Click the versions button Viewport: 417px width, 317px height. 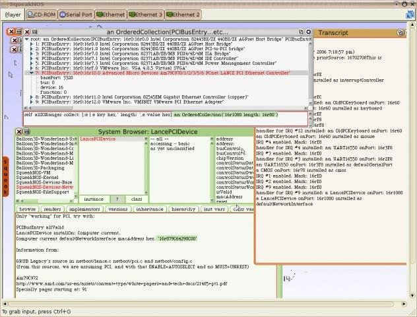click(x=118, y=209)
